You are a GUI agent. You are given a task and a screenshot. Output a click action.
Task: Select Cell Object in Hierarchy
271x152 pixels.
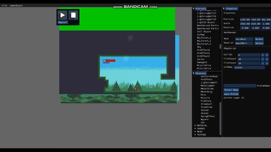point(204,32)
